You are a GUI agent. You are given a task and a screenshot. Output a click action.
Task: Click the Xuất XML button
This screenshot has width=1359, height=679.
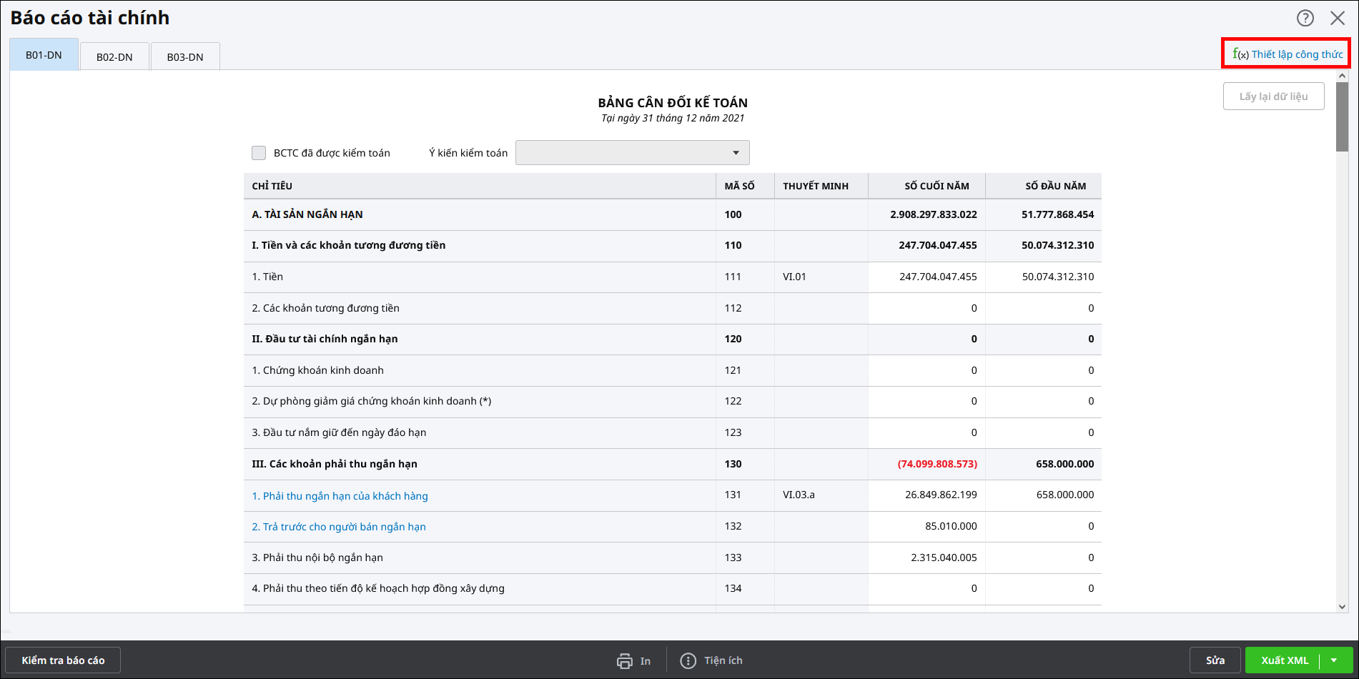(x=1284, y=660)
